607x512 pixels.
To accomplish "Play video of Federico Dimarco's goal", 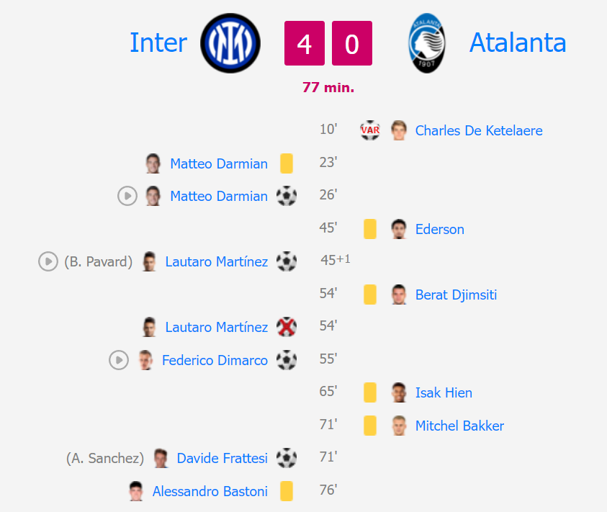I will [119, 360].
